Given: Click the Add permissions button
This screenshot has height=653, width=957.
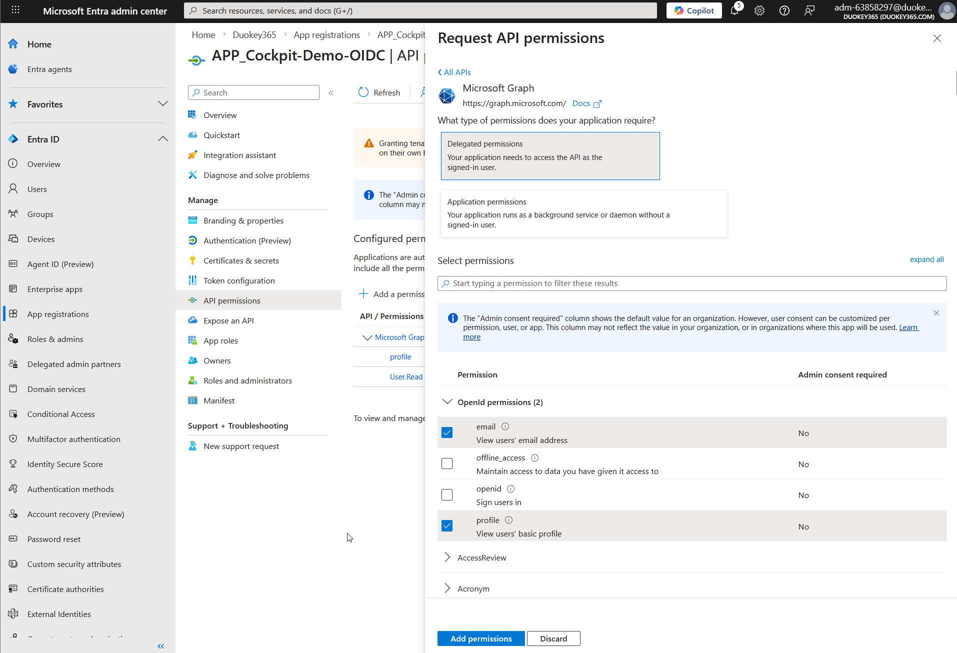Looking at the screenshot, I should click(x=481, y=638).
